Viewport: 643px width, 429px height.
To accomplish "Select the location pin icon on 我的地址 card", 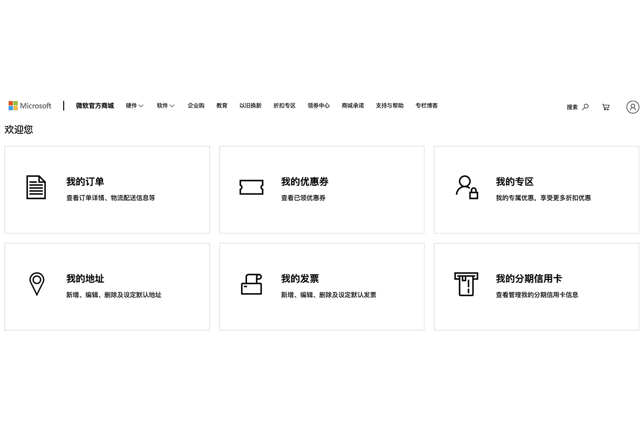I will pyautogui.click(x=36, y=284).
